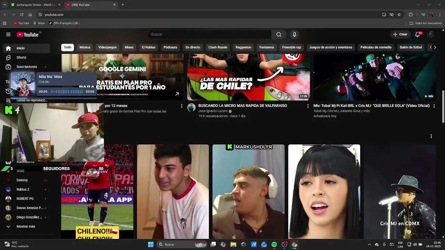
Task: Open options for Gemini ad card
Action: click(x=181, y=106)
